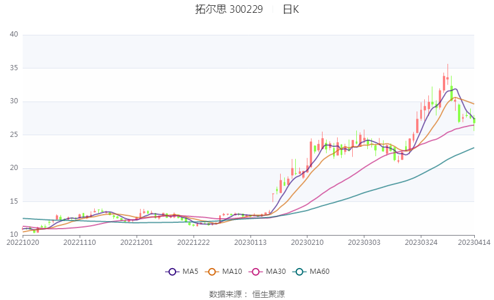Select the 20230113 date axis label
The height and width of the screenshot is (300, 494).
(x=250, y=243)
